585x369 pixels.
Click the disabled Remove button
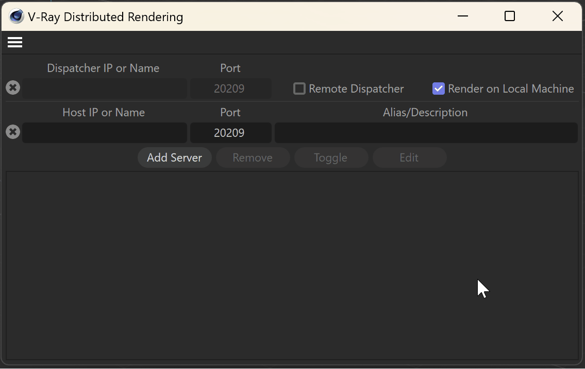[x=253, y=157]
